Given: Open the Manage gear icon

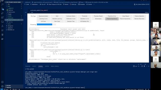Looking at the screenshot, I should click(x=2, y=86).
